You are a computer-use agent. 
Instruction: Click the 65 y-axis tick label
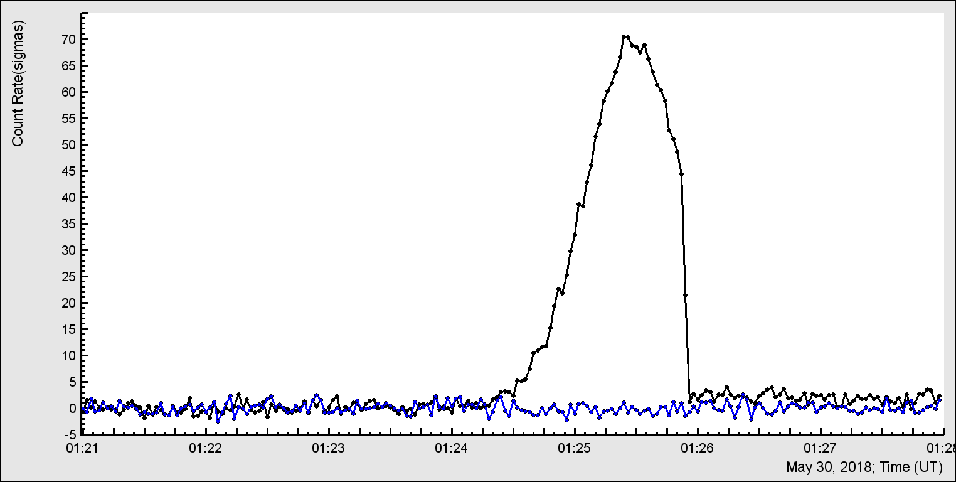(69, 66)
